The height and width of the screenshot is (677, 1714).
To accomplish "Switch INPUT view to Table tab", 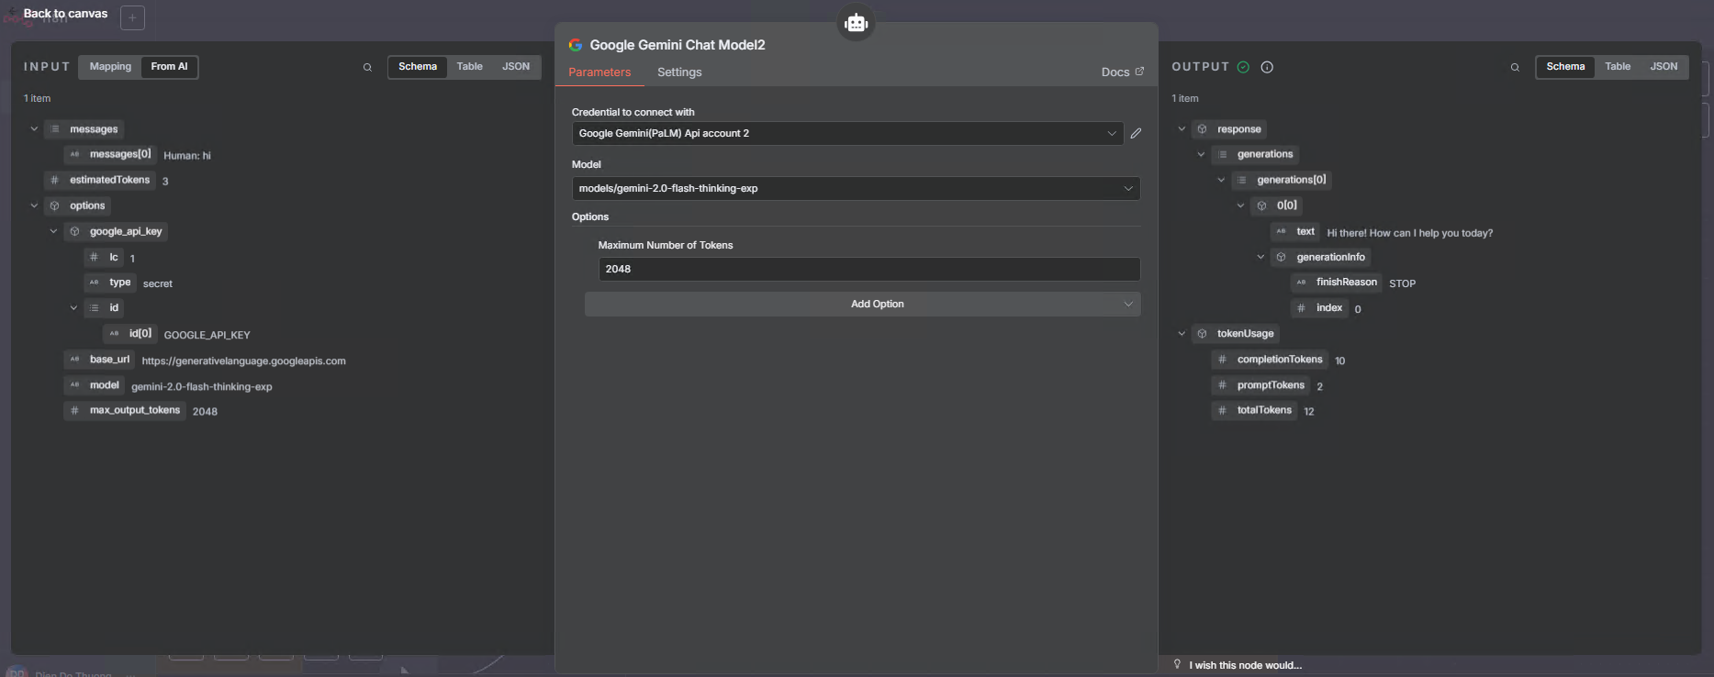I will [469, 67].
